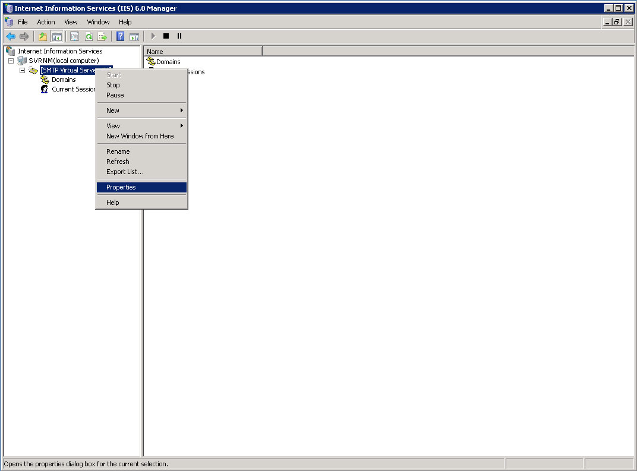
Task: Open the File menu
Action: pyautogui.click(x=23, y=22)
